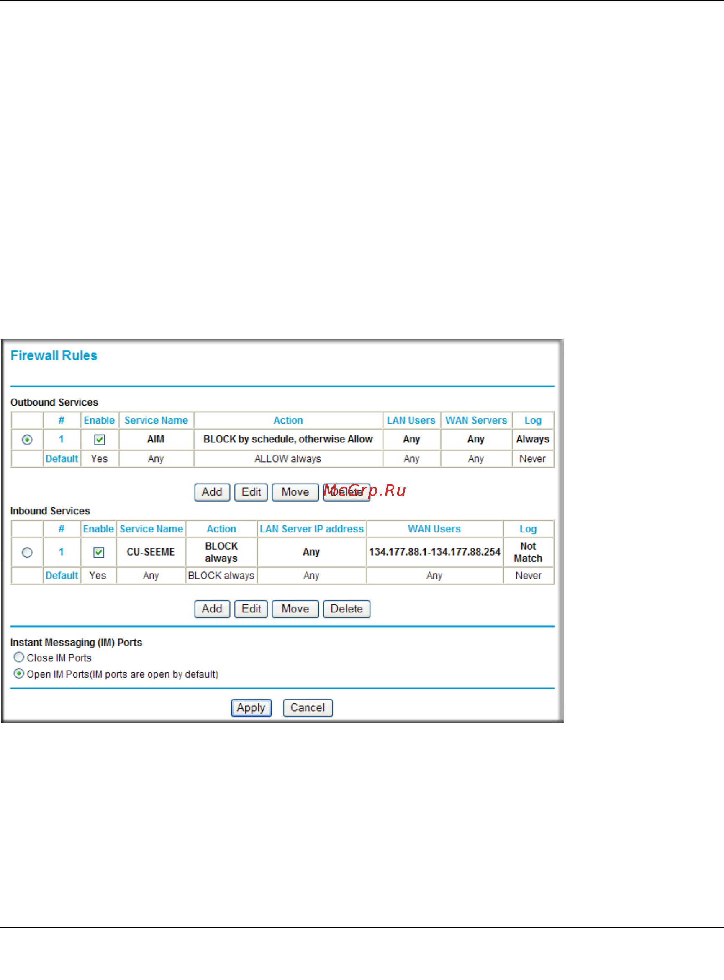Click the 'Never' log cell in inbound default
The width and height of the screenshot is (724, 980).
pos(528,576)
